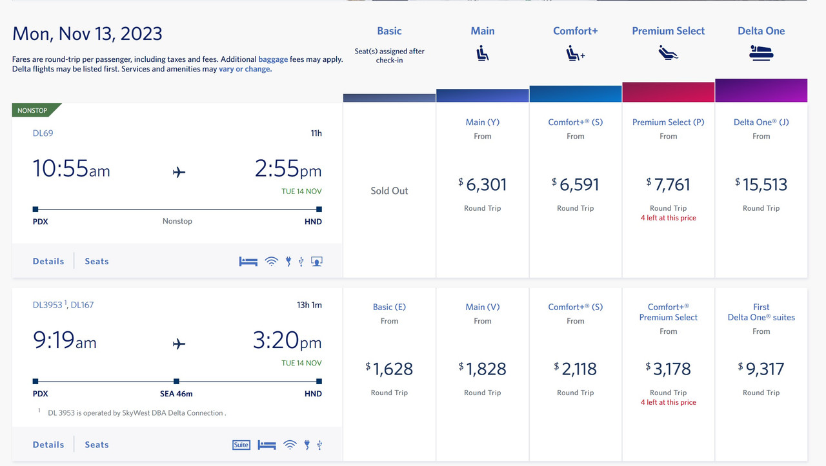The image size is (826, 466).
Task: Click flat-bed seat amenity icon for DL69
Action: (248, 262)
